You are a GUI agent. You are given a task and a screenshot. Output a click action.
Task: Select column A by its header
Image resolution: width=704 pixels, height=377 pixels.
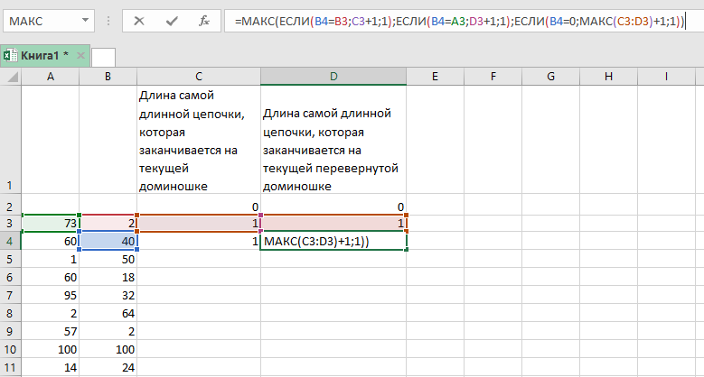point(50,77)
